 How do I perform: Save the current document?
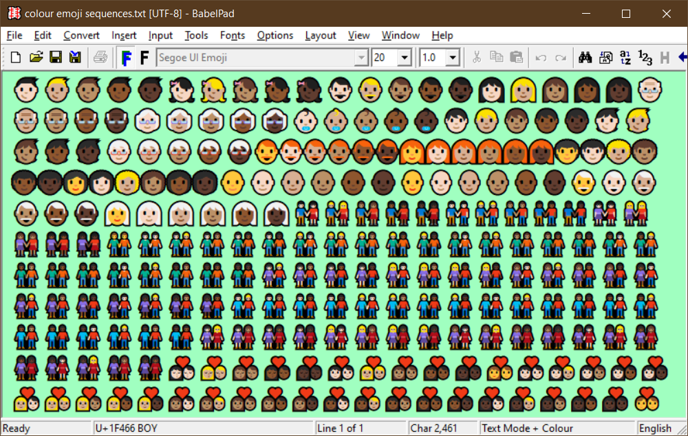(x=56, y=58)
